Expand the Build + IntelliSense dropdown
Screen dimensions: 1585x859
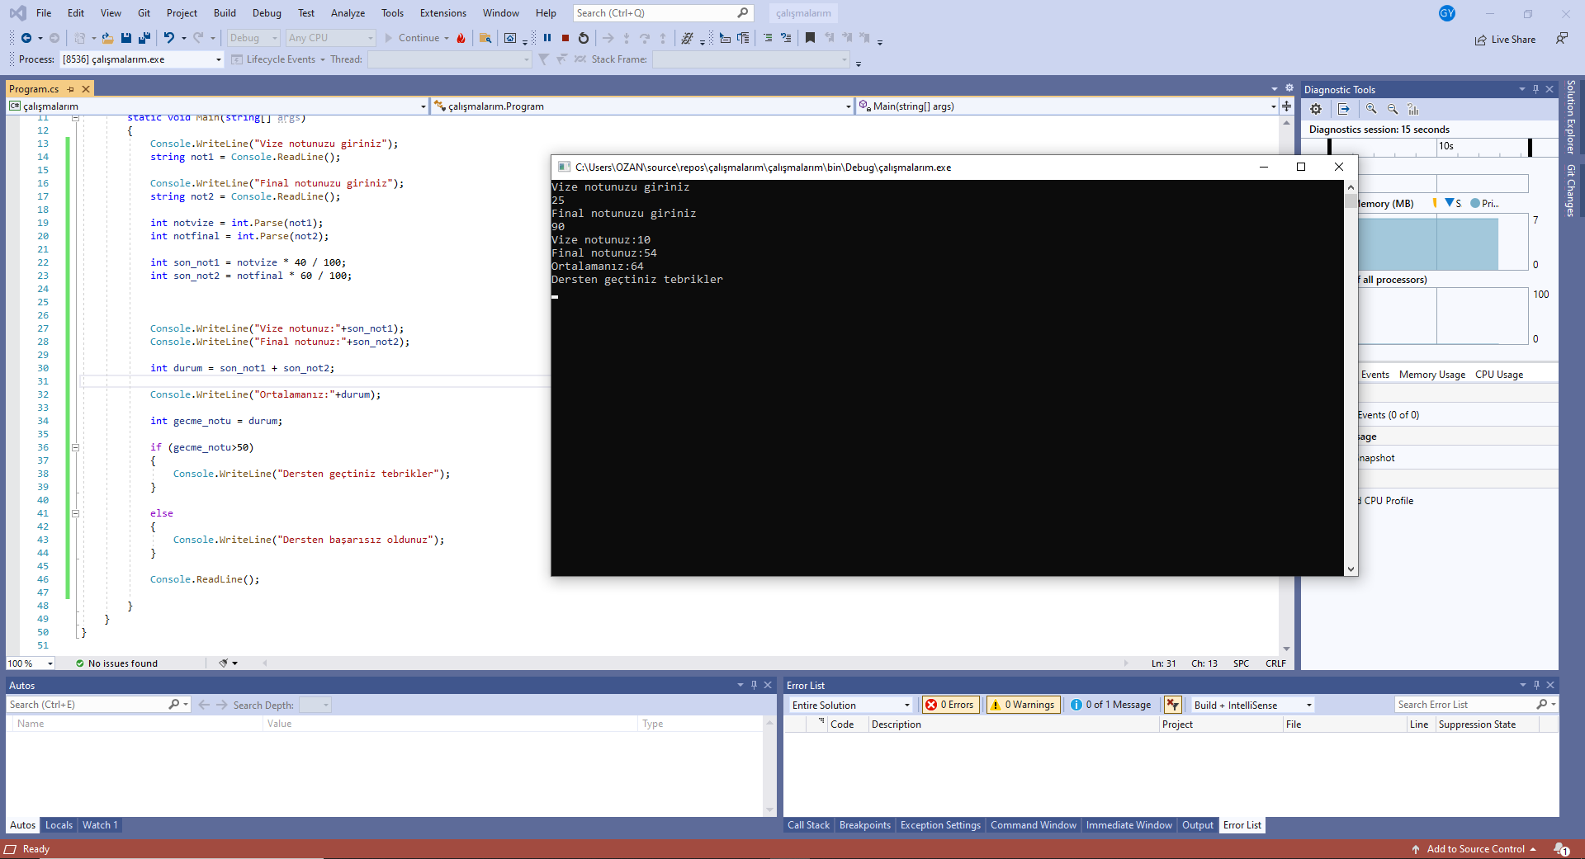(1252, 705)
